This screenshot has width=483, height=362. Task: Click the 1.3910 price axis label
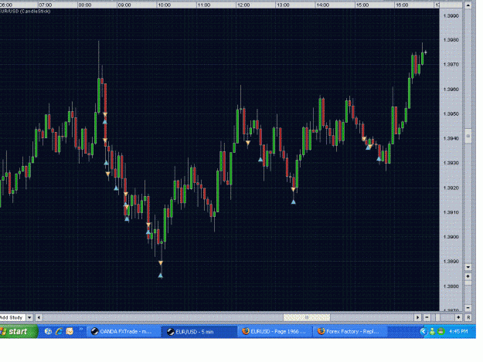[x=451, y=212]
